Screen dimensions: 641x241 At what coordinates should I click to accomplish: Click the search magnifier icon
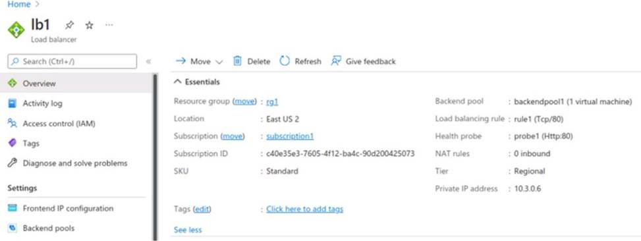click(x=15, y=62)
